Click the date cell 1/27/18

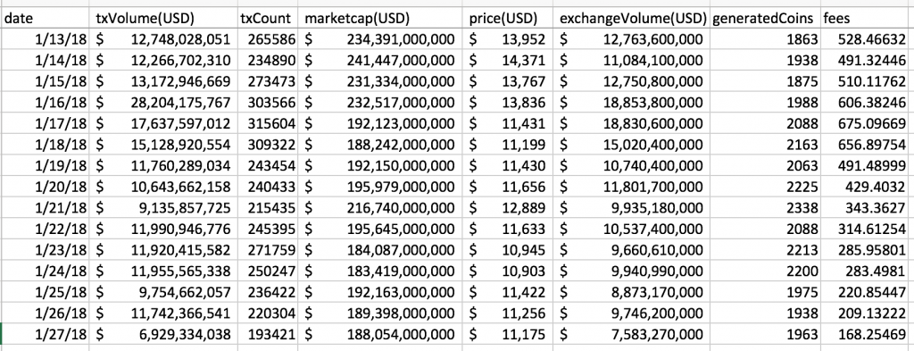coord(46,335)
